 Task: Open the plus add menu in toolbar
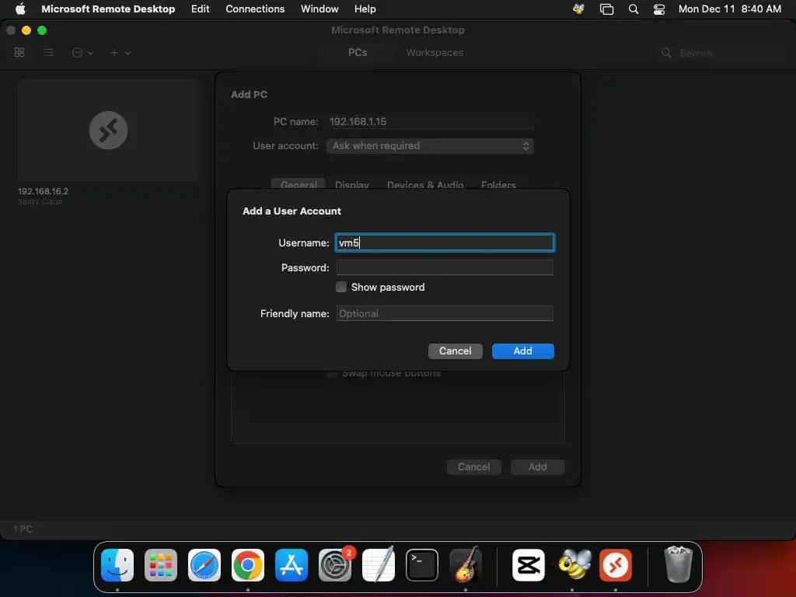click(x=120, y=52)
